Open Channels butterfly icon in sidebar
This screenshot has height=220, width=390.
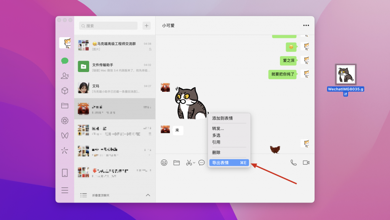pyautogui.click(x=64, y=135)
